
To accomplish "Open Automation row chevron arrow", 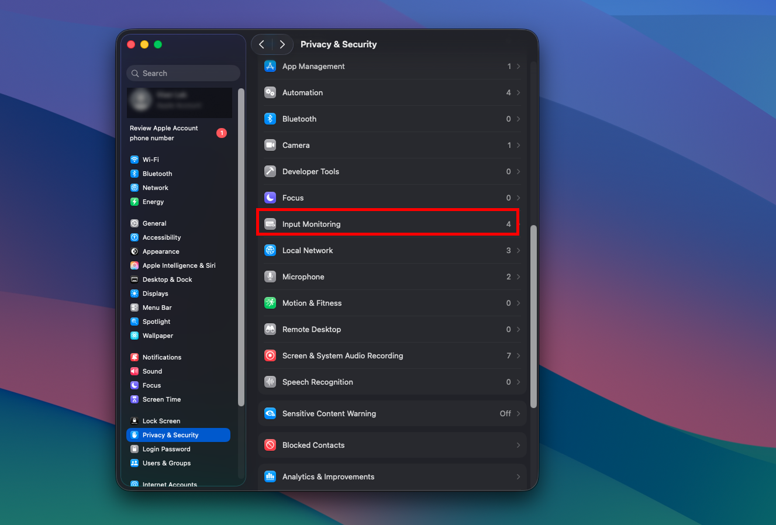I will 518,92.
